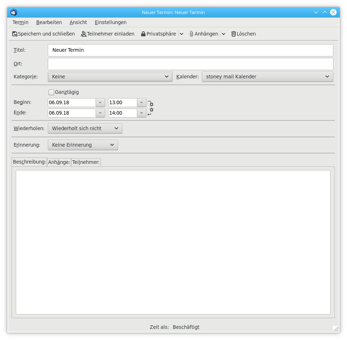347x340 pixels.
Task: Expand the Anhängen dropdown arrow
Action: pyautogui.click(x=223, y=34)
